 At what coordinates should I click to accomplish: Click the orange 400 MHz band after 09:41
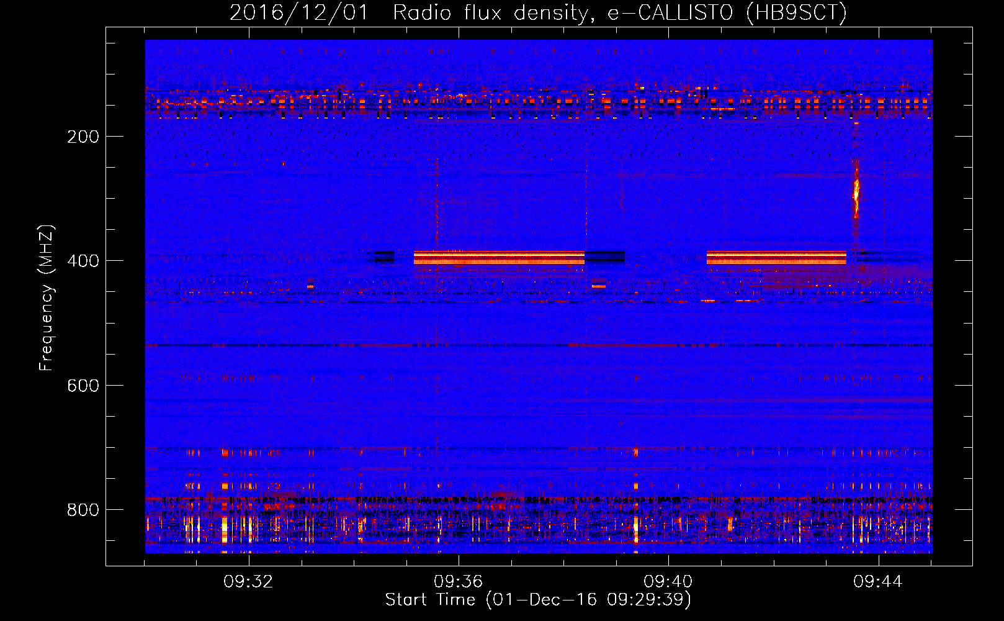[776, 258]
